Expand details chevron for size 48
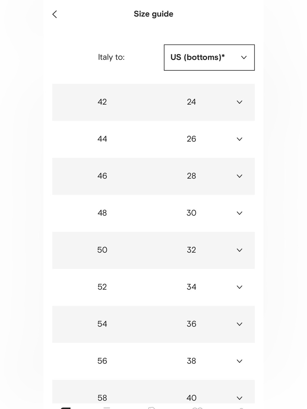This screenshot has width=307, height=409. tap(239, 213)
